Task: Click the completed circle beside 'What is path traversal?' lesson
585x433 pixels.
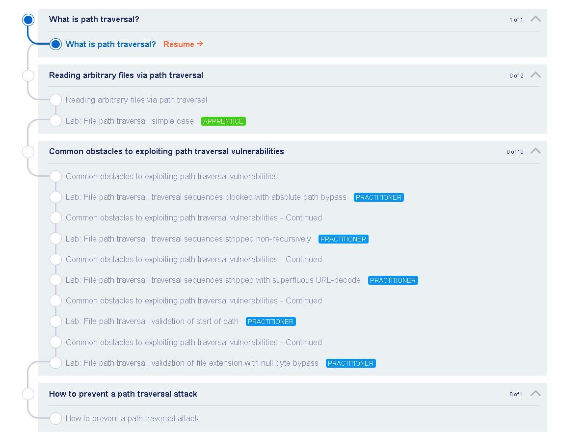Action: [x=56, y=44]
